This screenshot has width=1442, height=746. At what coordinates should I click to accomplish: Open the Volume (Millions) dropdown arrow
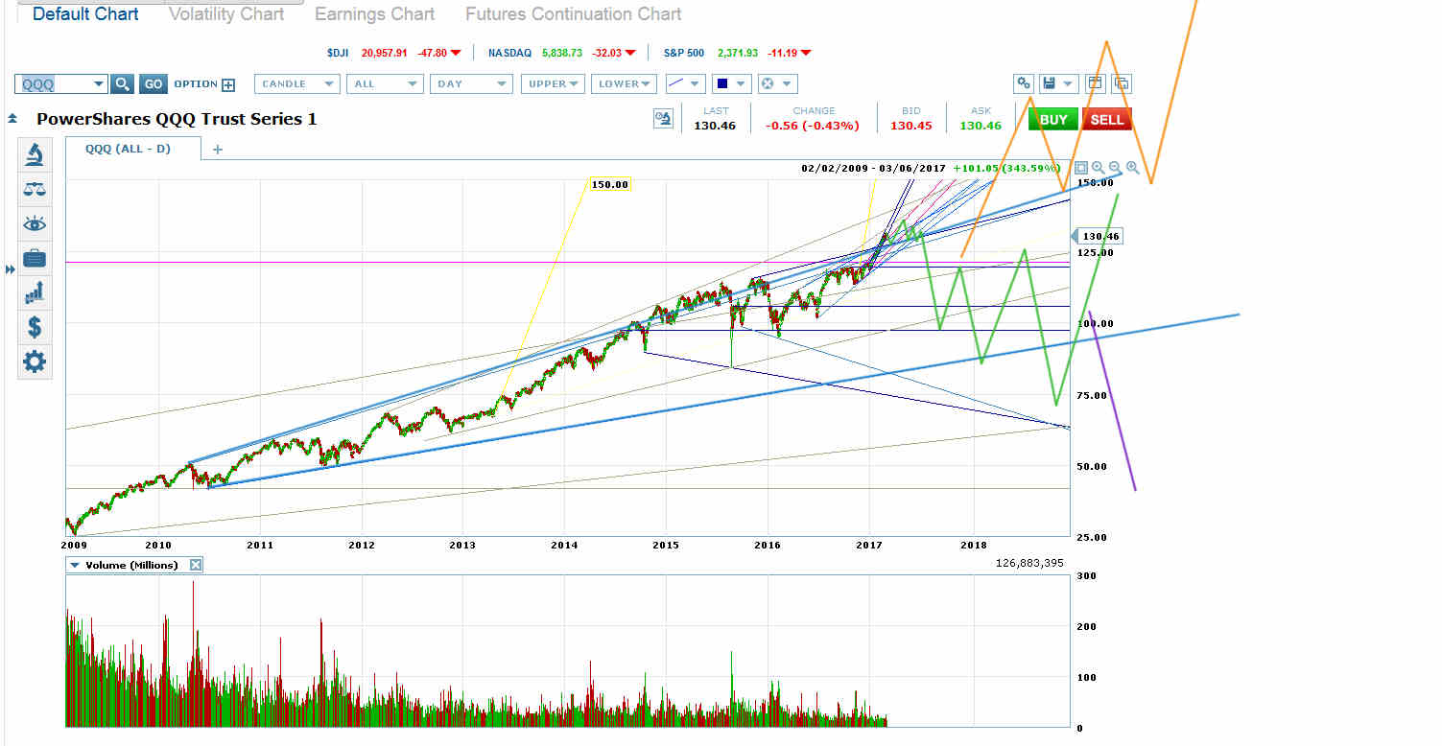(x=76, y=565)
